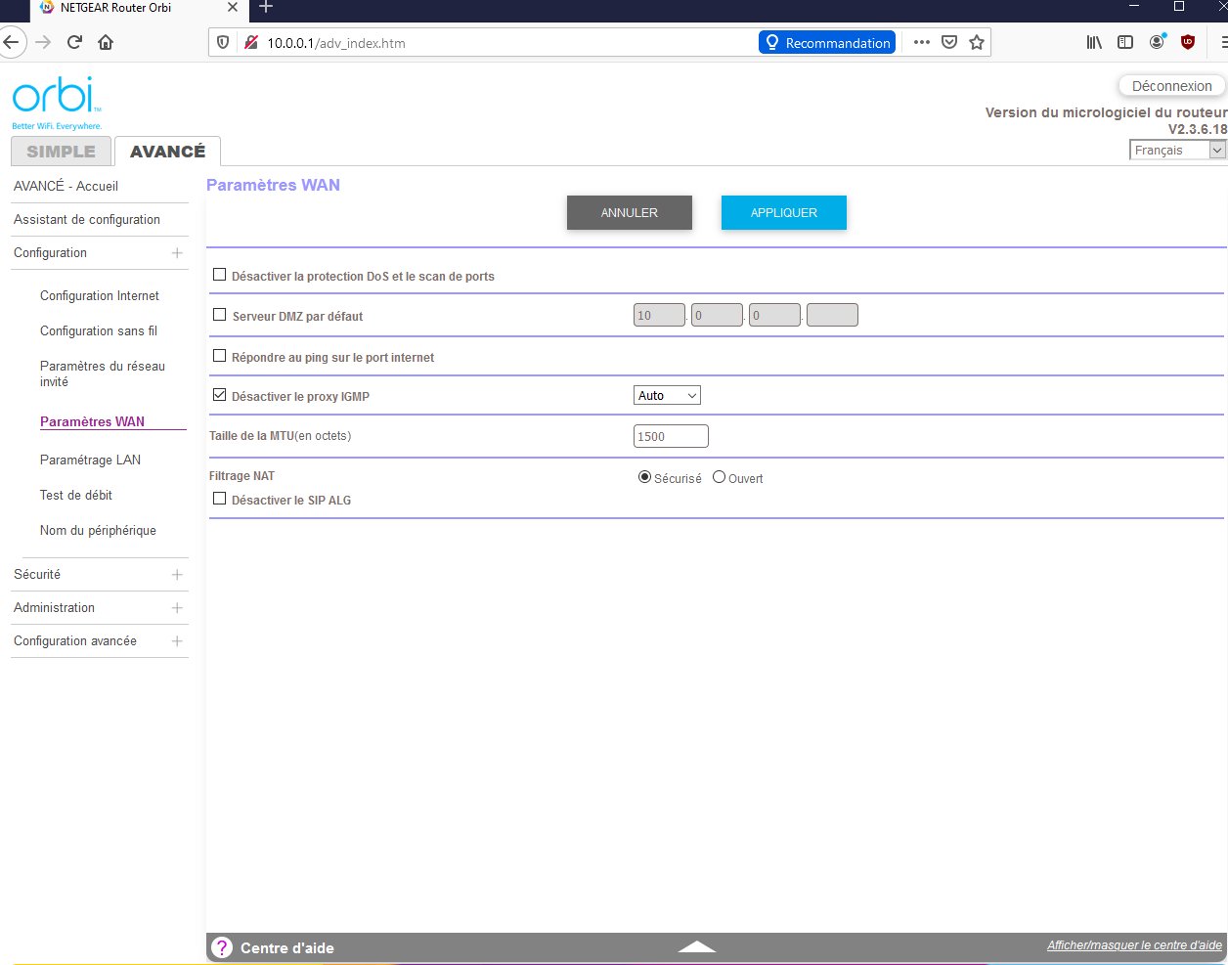Open the Firefox library icon
The height and width of the screenshot is (965, 1228).
pyautogui.click(x=1094, y=42)
